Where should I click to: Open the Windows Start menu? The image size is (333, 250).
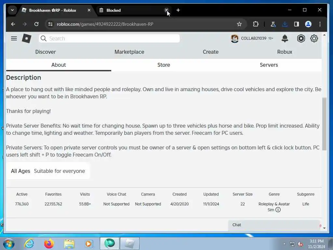click(9, 243)
